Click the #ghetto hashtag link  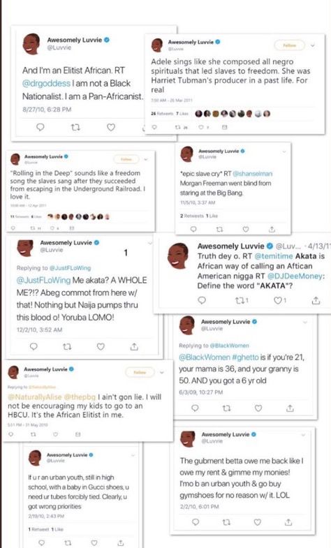point(245,357)
